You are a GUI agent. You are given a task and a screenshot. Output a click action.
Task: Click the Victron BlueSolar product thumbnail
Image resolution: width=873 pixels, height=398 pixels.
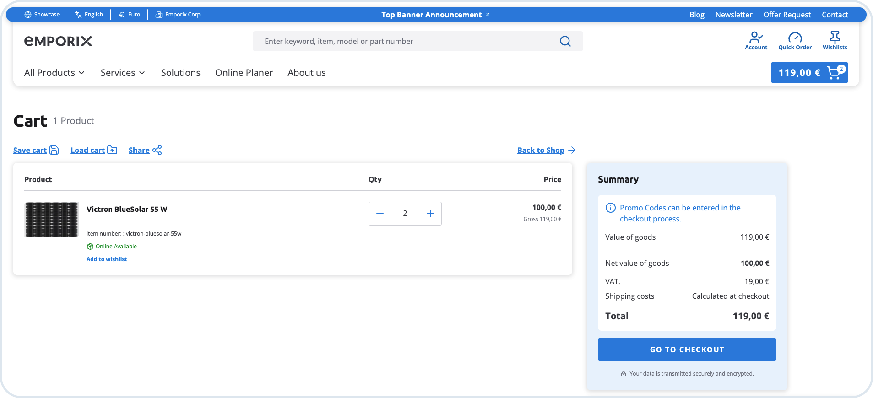pyautogui.click(x=52, y=220)
